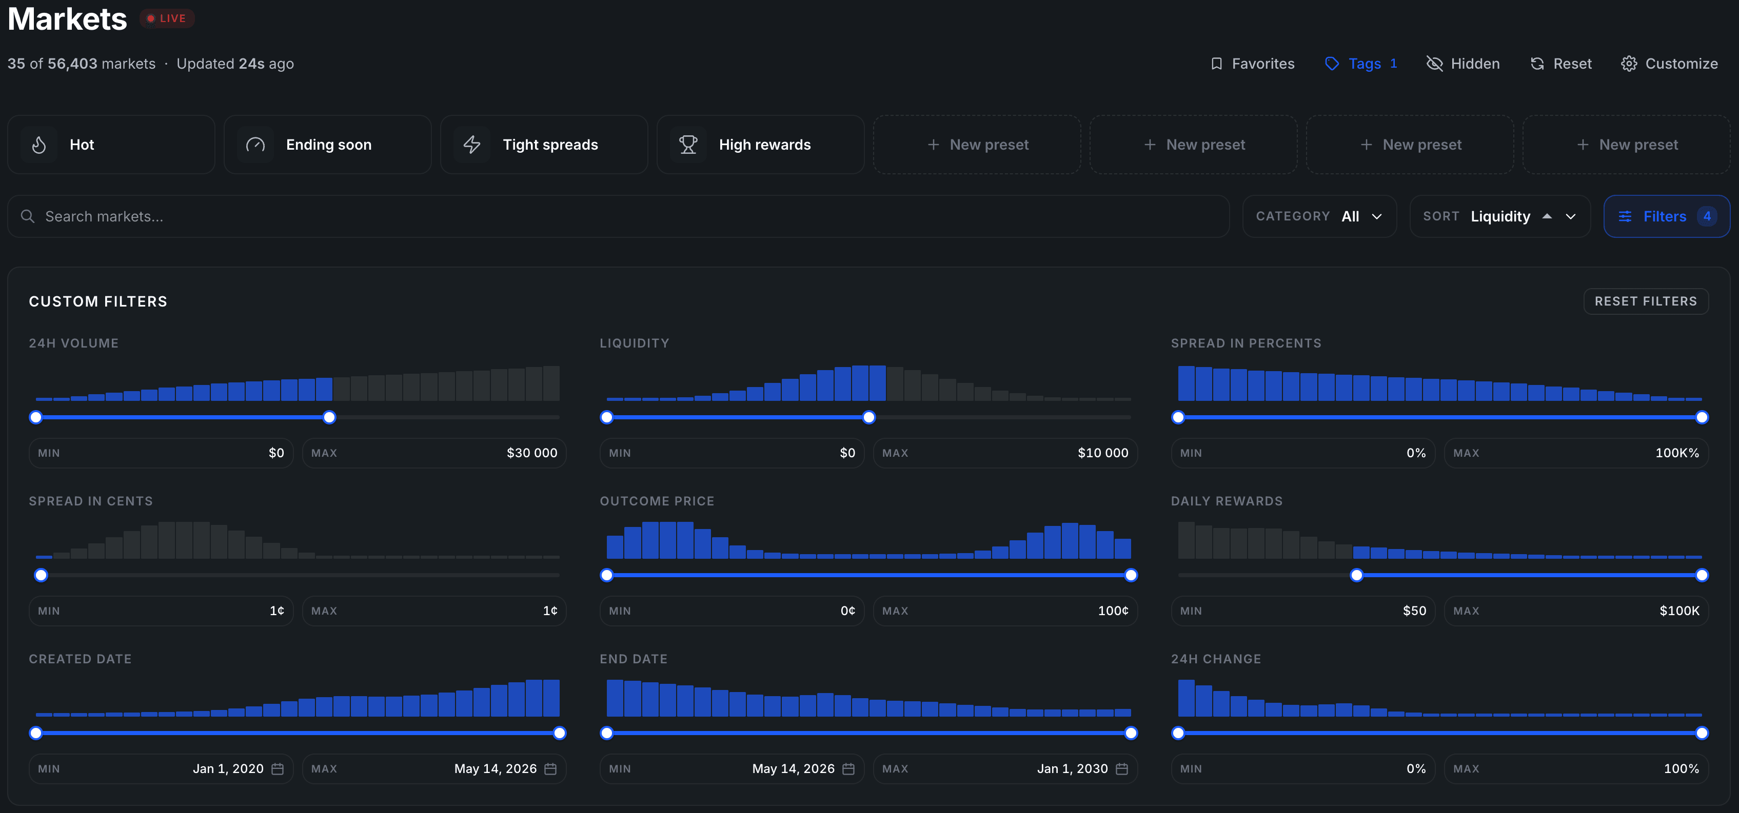Open the Sort Liquidity dropdown chevron

click(1570, 216)
